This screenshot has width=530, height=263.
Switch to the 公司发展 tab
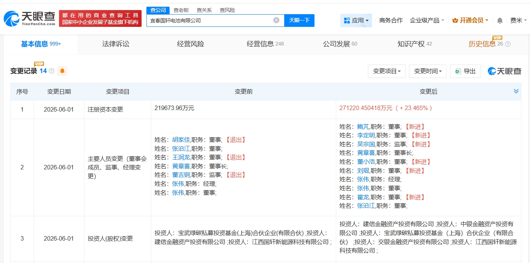pos(340,44)
